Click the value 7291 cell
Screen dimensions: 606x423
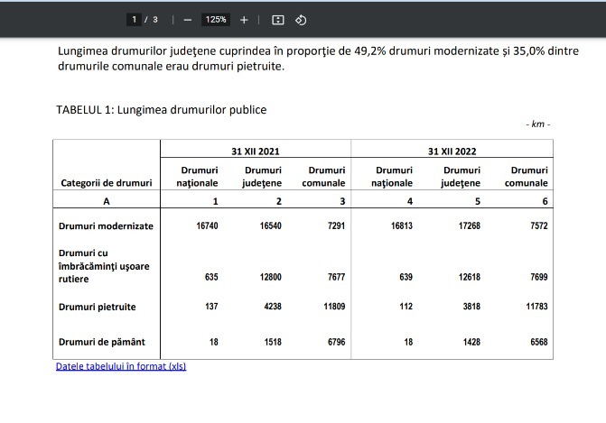(x=336, y=225)
